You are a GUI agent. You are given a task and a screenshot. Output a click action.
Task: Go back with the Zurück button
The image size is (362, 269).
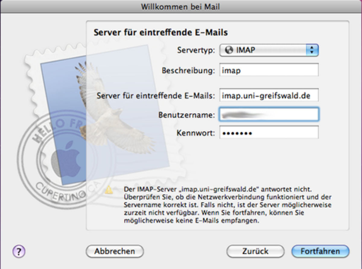coord(255,251)
